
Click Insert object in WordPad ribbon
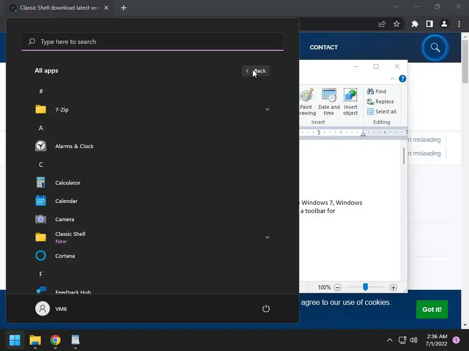point(350,102)
